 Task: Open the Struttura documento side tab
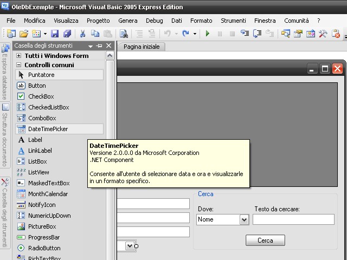[x=5, y=135]
